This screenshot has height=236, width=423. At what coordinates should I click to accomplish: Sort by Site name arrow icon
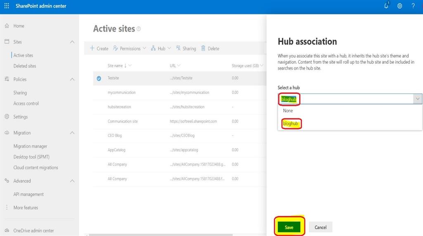click(x=125, y=65)
